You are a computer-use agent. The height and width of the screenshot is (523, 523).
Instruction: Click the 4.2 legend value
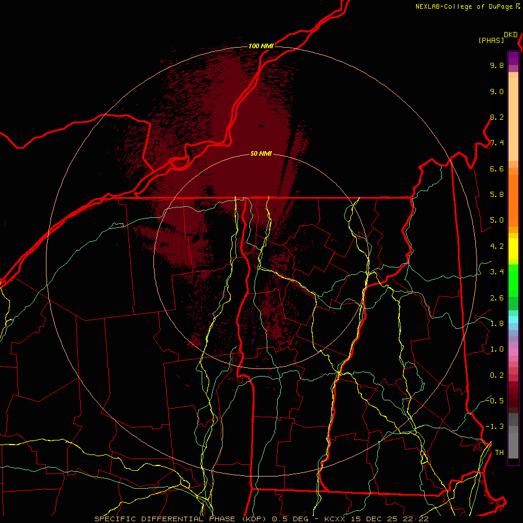click(x=497, y=246)
